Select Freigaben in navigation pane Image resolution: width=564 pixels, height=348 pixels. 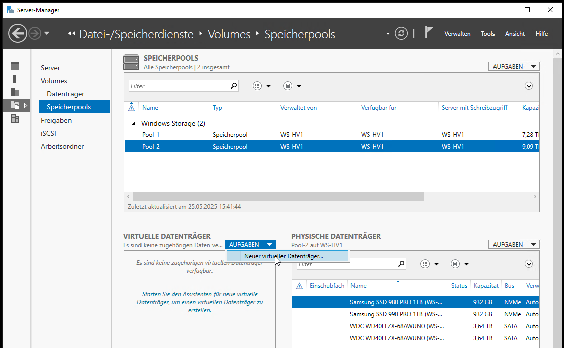tap(56, 120)
